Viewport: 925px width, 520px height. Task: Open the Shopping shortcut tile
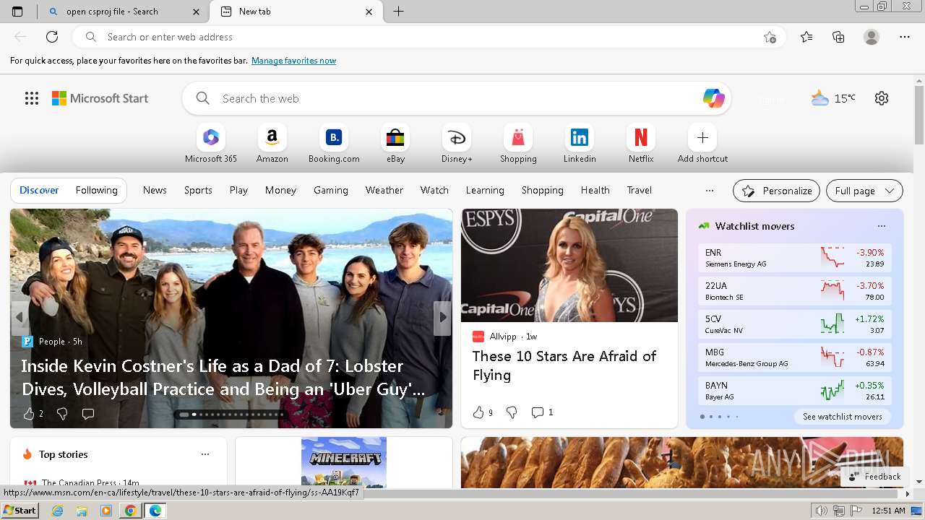point(518,144)
